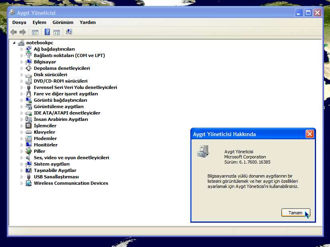Click the Bilgisayar category icon
Screen dimensions: 330x247
coord(29,62)
